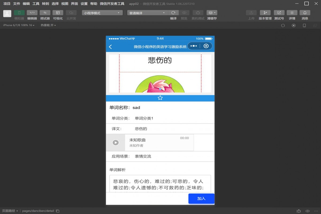Open the page path dropdown
Image resolution: width=321 pixels, height=214 pixels.
click(x=10, y=211)
